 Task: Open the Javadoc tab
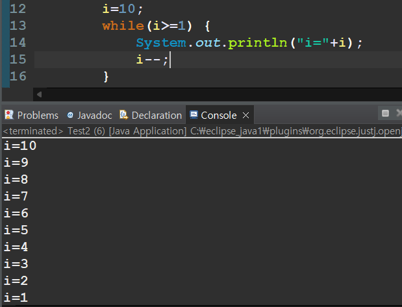tap(90, 116)
